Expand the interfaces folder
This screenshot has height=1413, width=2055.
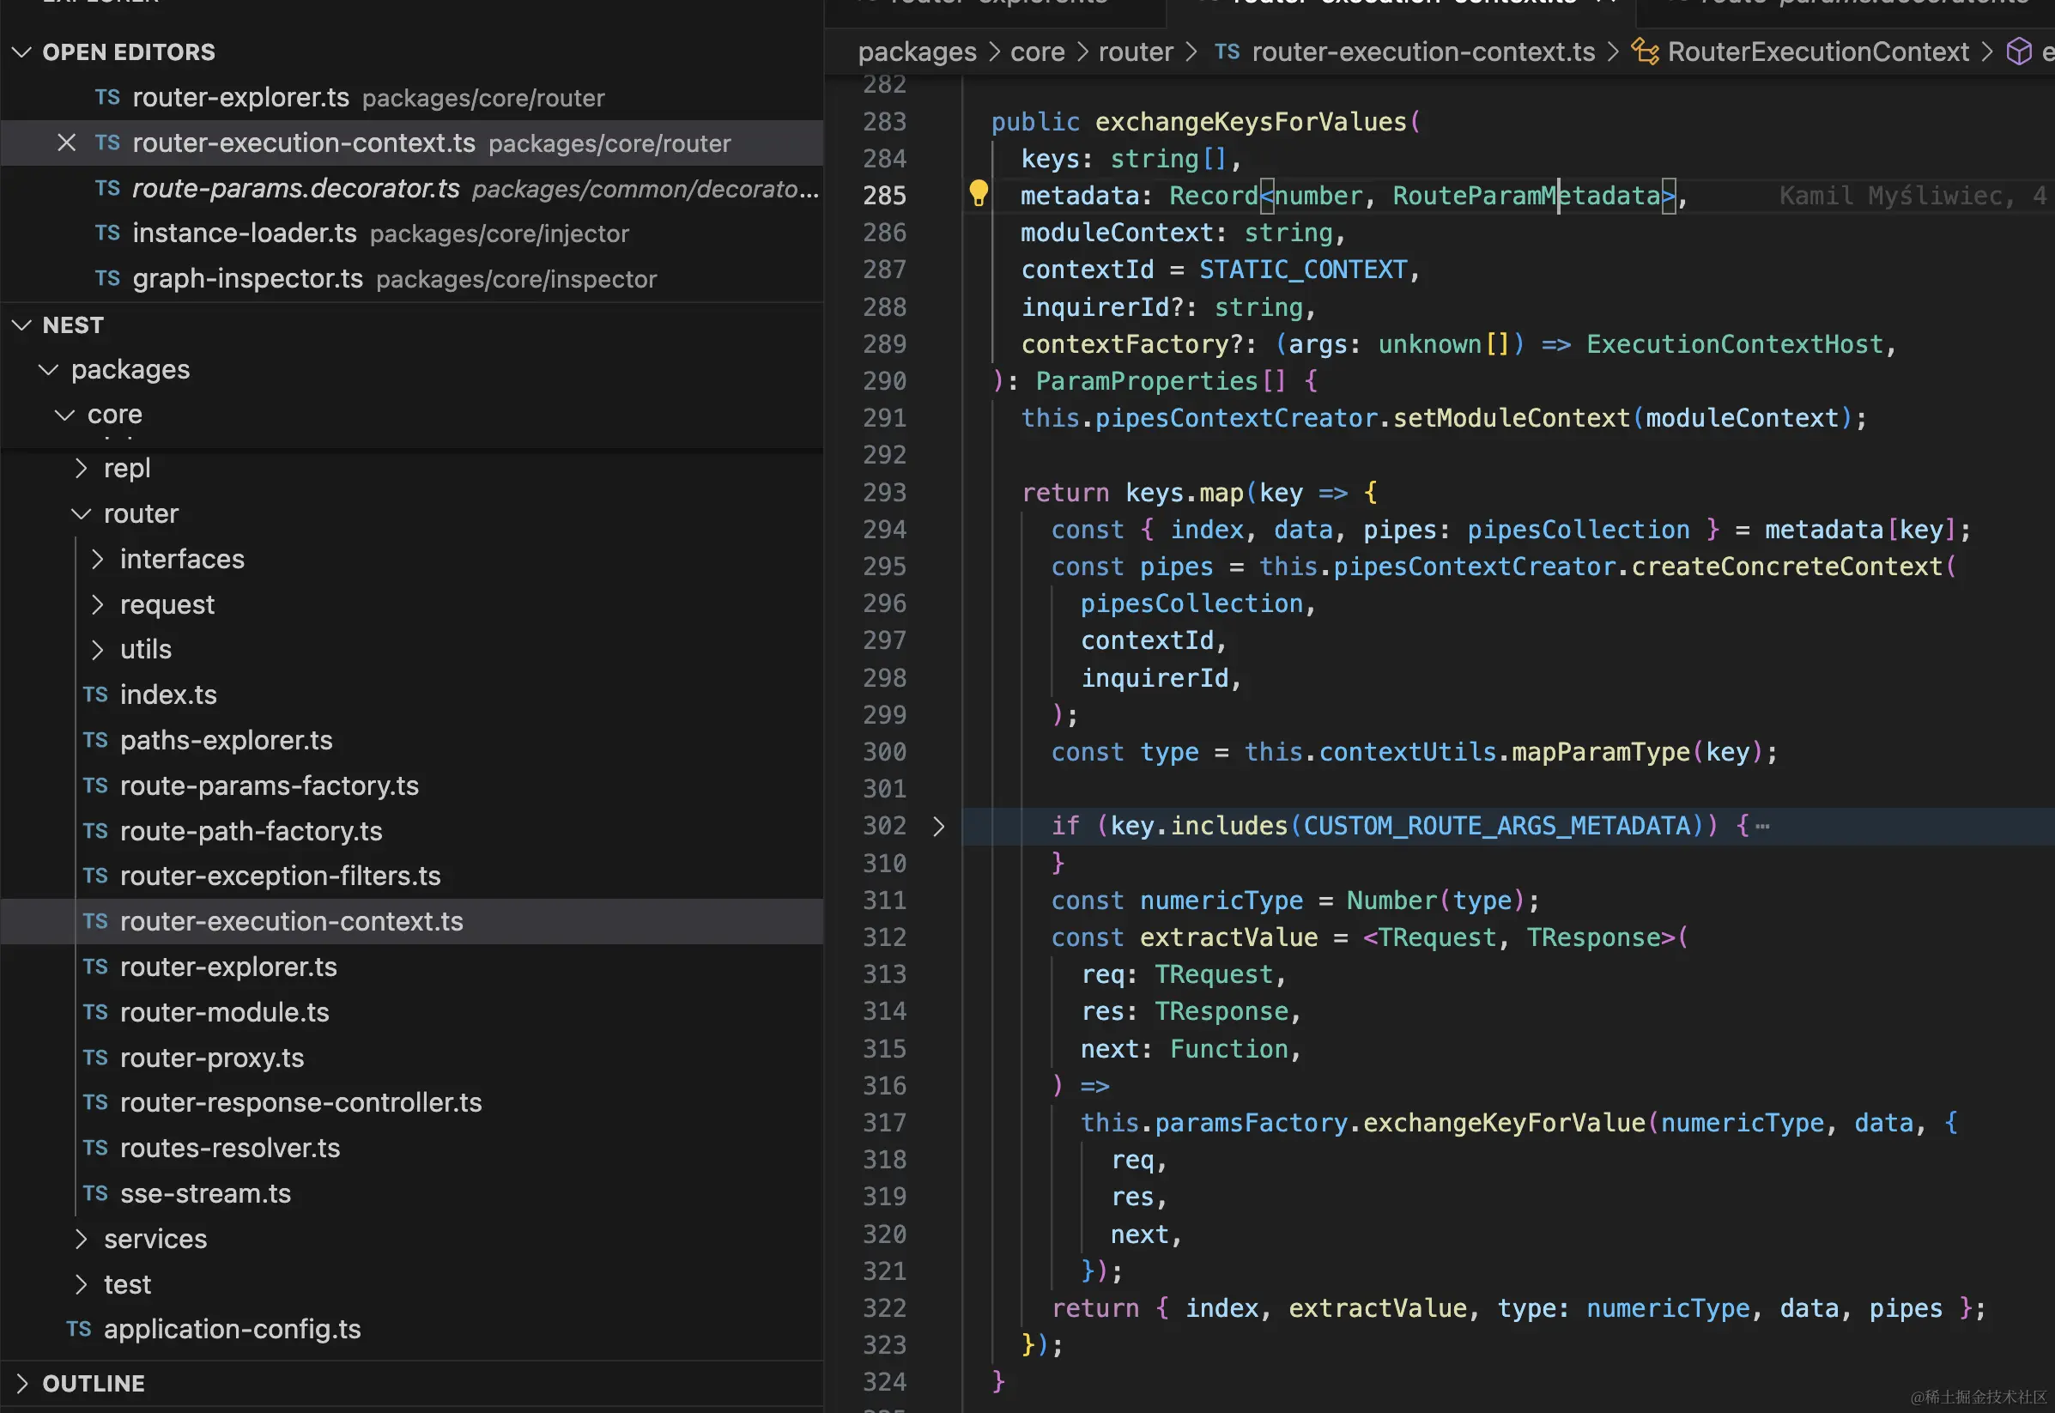point(97,559)
